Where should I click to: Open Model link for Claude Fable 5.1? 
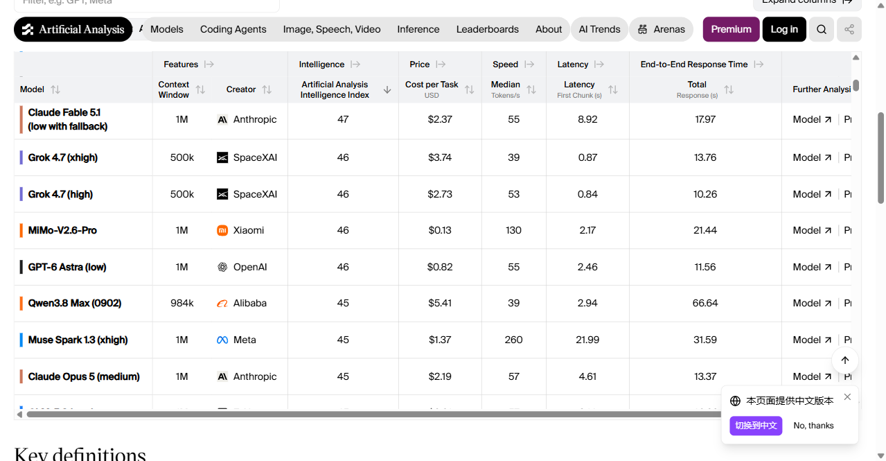pos(812,119)
